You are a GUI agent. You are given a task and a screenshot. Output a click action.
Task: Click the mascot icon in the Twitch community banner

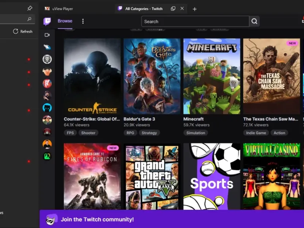pyautogui.click(x=51, y=220)
